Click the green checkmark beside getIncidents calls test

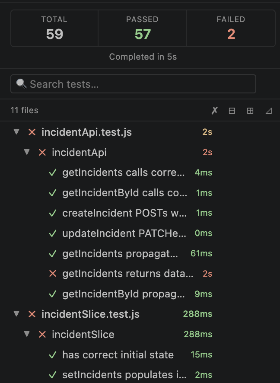point(53,172)
